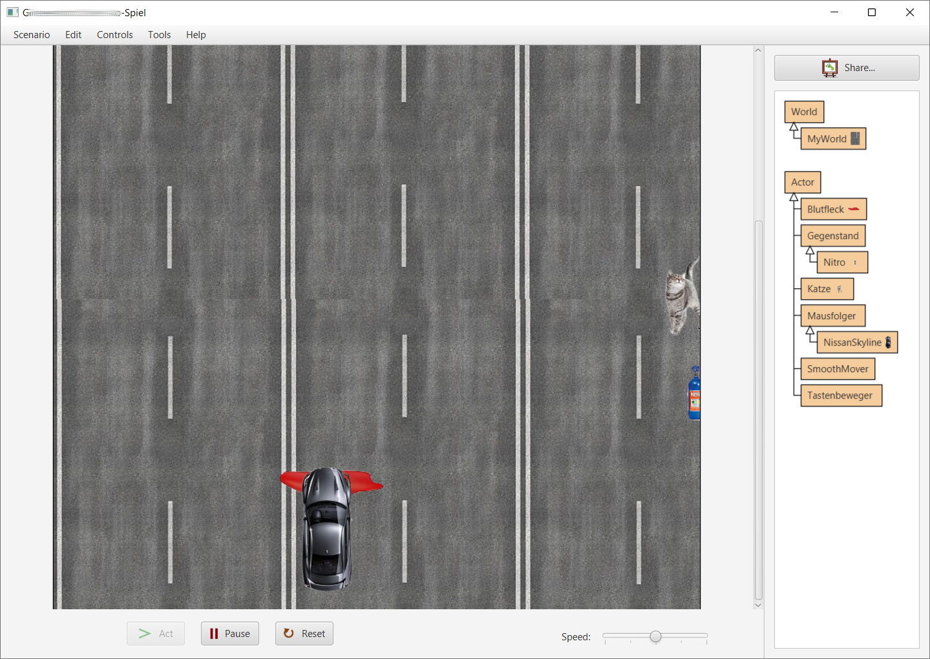This screenshot has width=930, height=659.
Task: Select the NissanSkyline class box
Action: (x=856, y=342)
